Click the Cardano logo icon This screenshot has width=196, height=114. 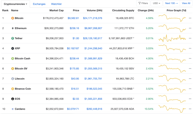point(13,109)
